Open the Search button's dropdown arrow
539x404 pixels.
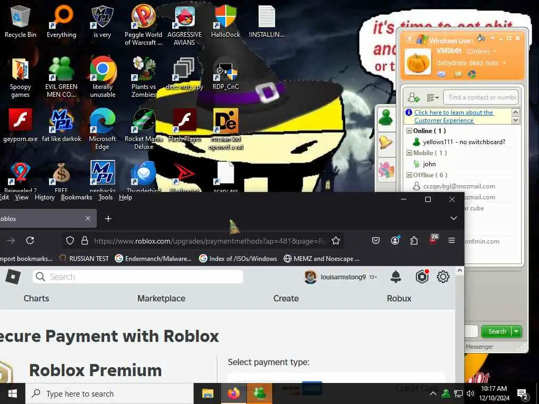(x=516, y=331)
